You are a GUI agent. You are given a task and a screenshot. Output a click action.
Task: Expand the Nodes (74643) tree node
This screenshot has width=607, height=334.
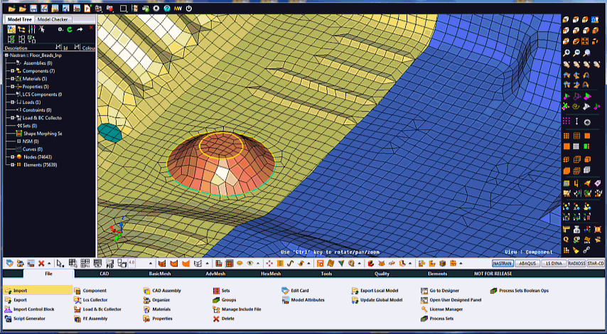click(13, 156)
